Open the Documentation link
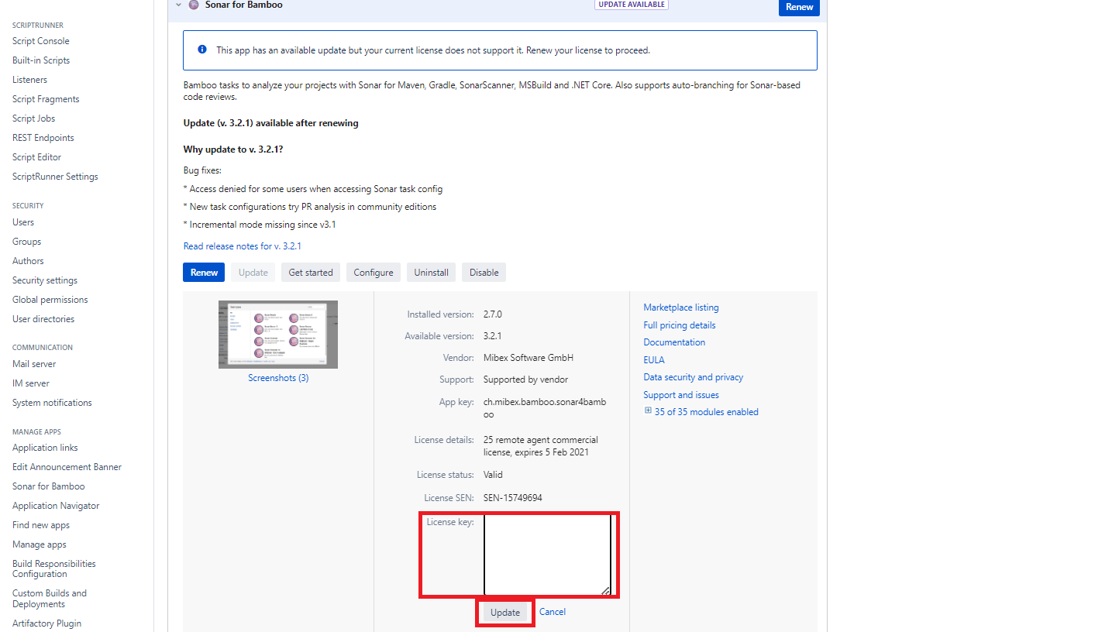 pos(674,342)
